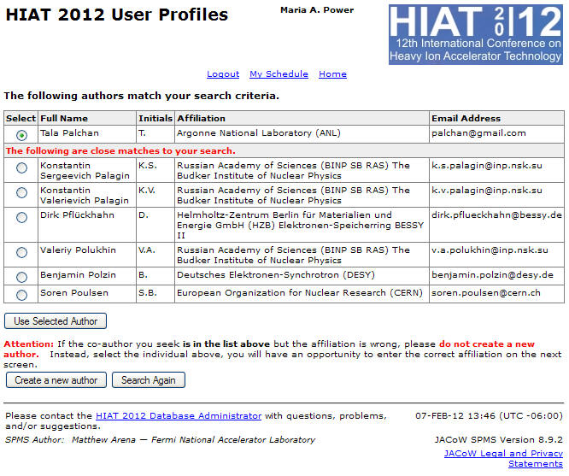Click European Organization for Nuclear Research cell
This screenshot has width=569, height=476.
(302, 294)
